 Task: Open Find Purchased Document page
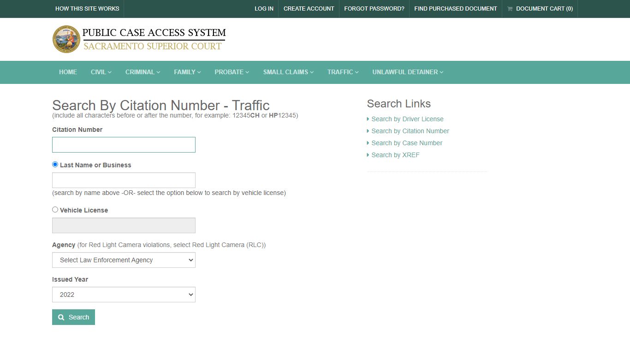point(456,9)
